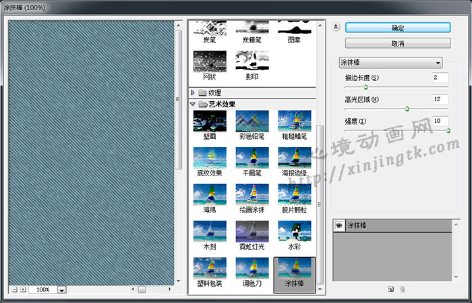
Task: Select the 调色刀 palette knife filter
Action: pos(252,268)
